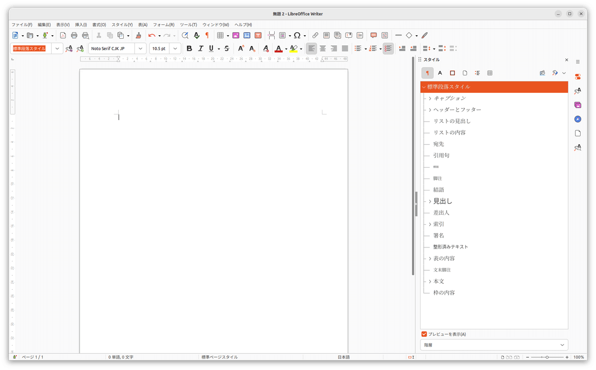This screenshot has height=370, width=596.
Task: Uncheck the プレビューを表示 checkbox
Action: (x=424, y=334)
